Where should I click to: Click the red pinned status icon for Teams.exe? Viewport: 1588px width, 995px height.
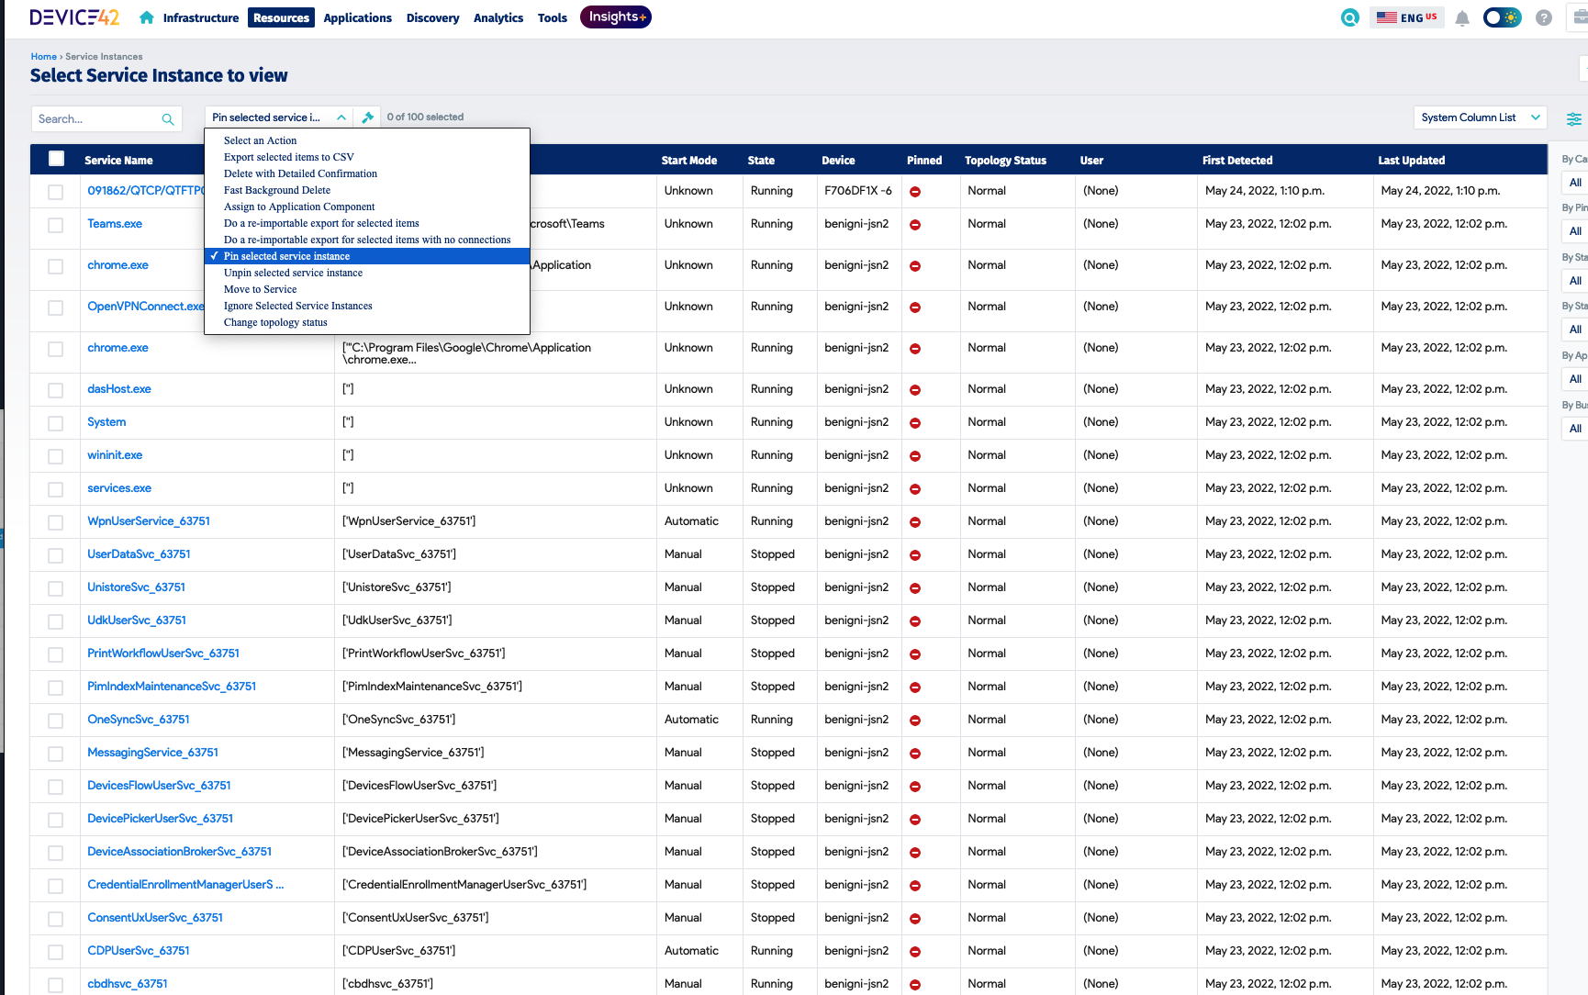[915, 225]
